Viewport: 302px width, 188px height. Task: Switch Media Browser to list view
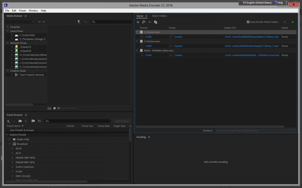click(x=50, y=108)
